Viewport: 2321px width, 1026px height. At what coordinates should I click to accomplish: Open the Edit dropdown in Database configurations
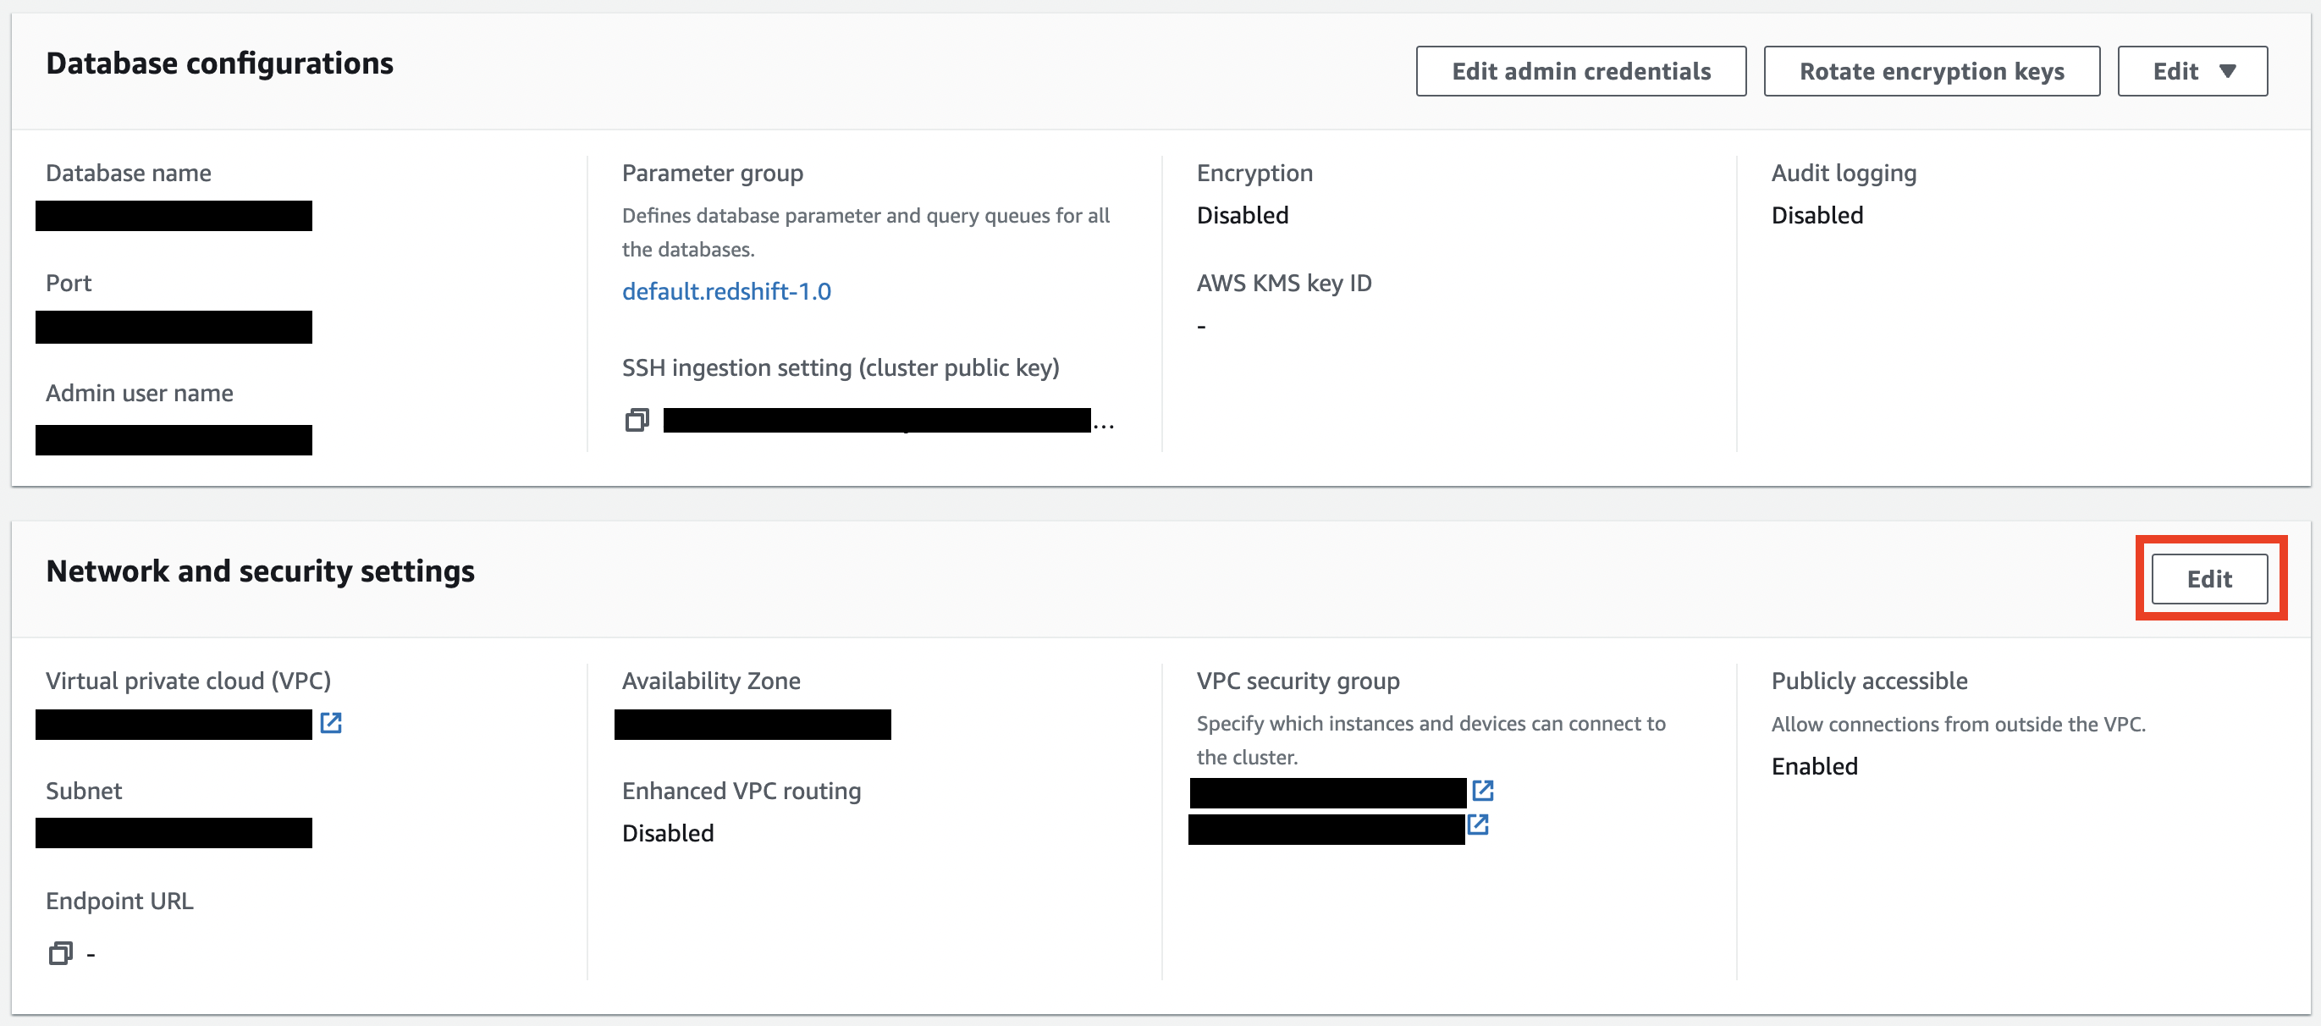pos(2191,70)
